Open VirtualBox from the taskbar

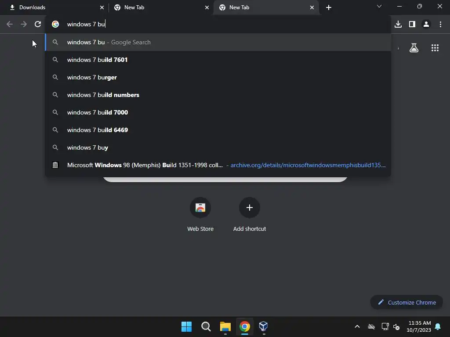(x=264, y=326)
